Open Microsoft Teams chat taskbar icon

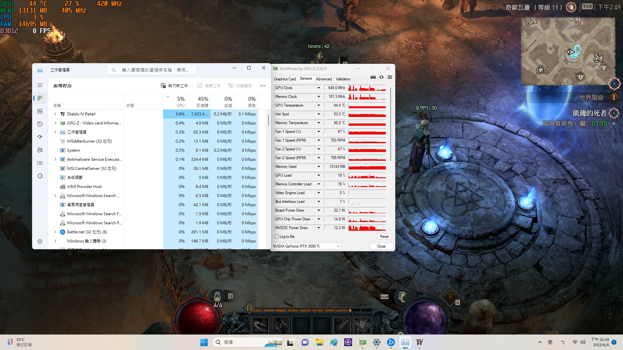tap(305, 342)
